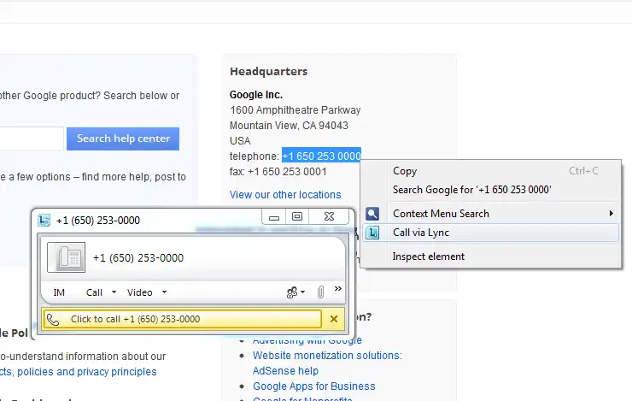Click the Search help center button
The width and height of the screenshot is (632, 401).
[123, 139]
